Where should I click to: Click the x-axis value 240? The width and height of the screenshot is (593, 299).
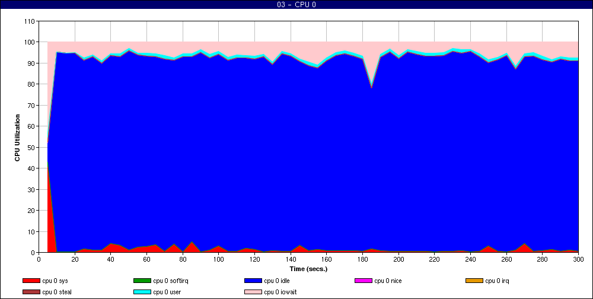coord(470,259)
